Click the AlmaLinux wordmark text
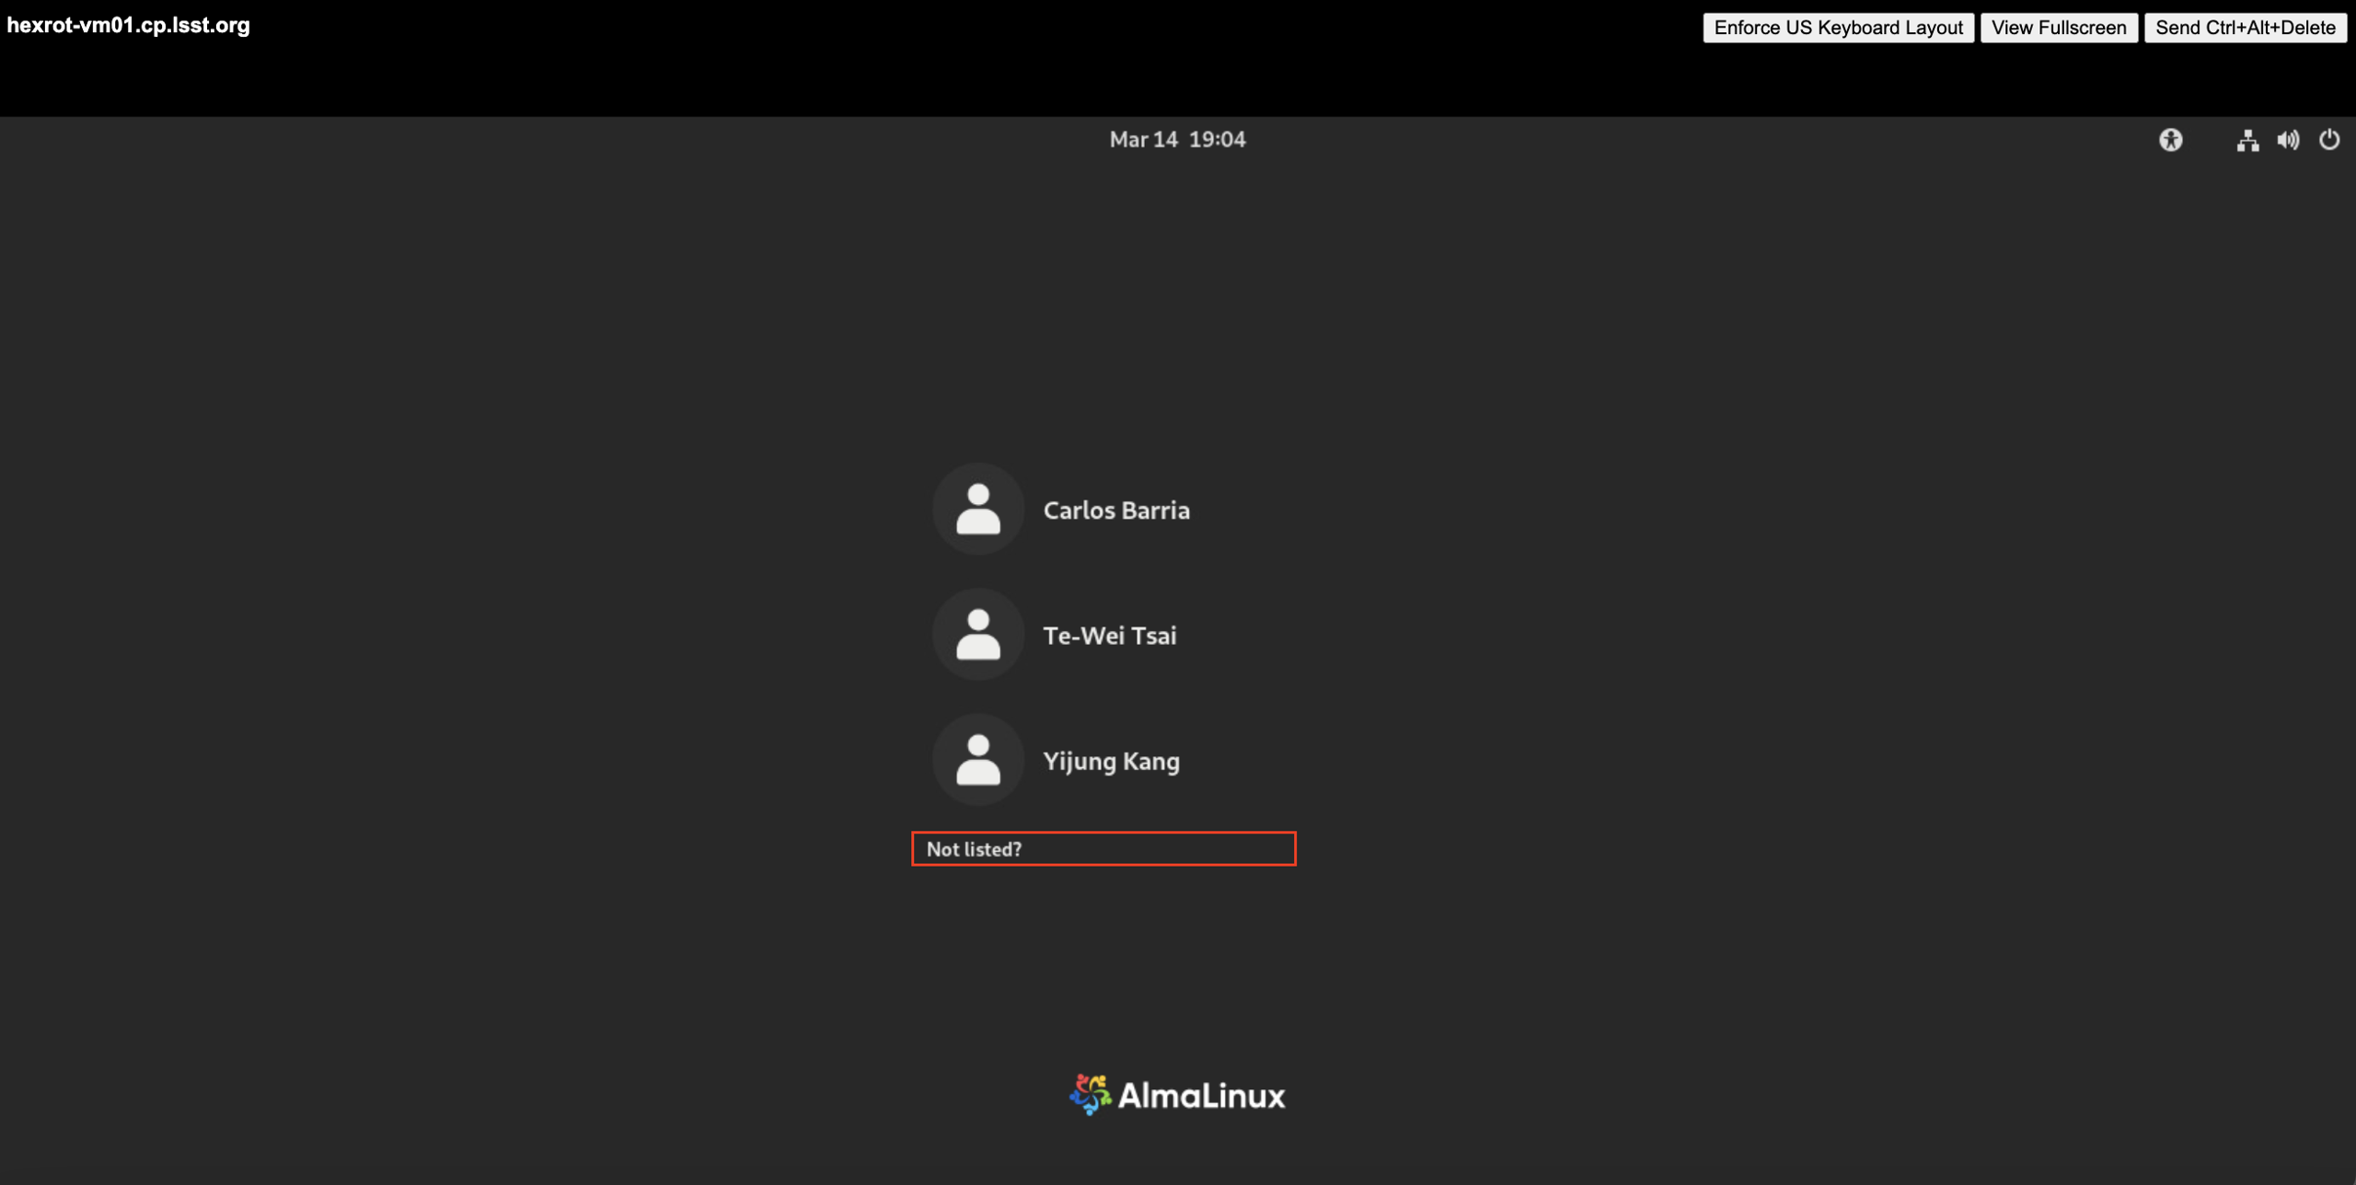2356x1185 pixels. 1201,1096
